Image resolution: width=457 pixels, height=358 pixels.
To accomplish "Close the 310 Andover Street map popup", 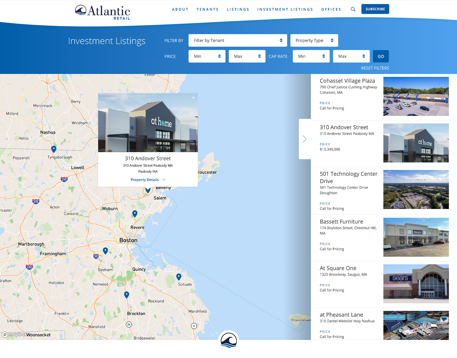I will coord(194,98).
